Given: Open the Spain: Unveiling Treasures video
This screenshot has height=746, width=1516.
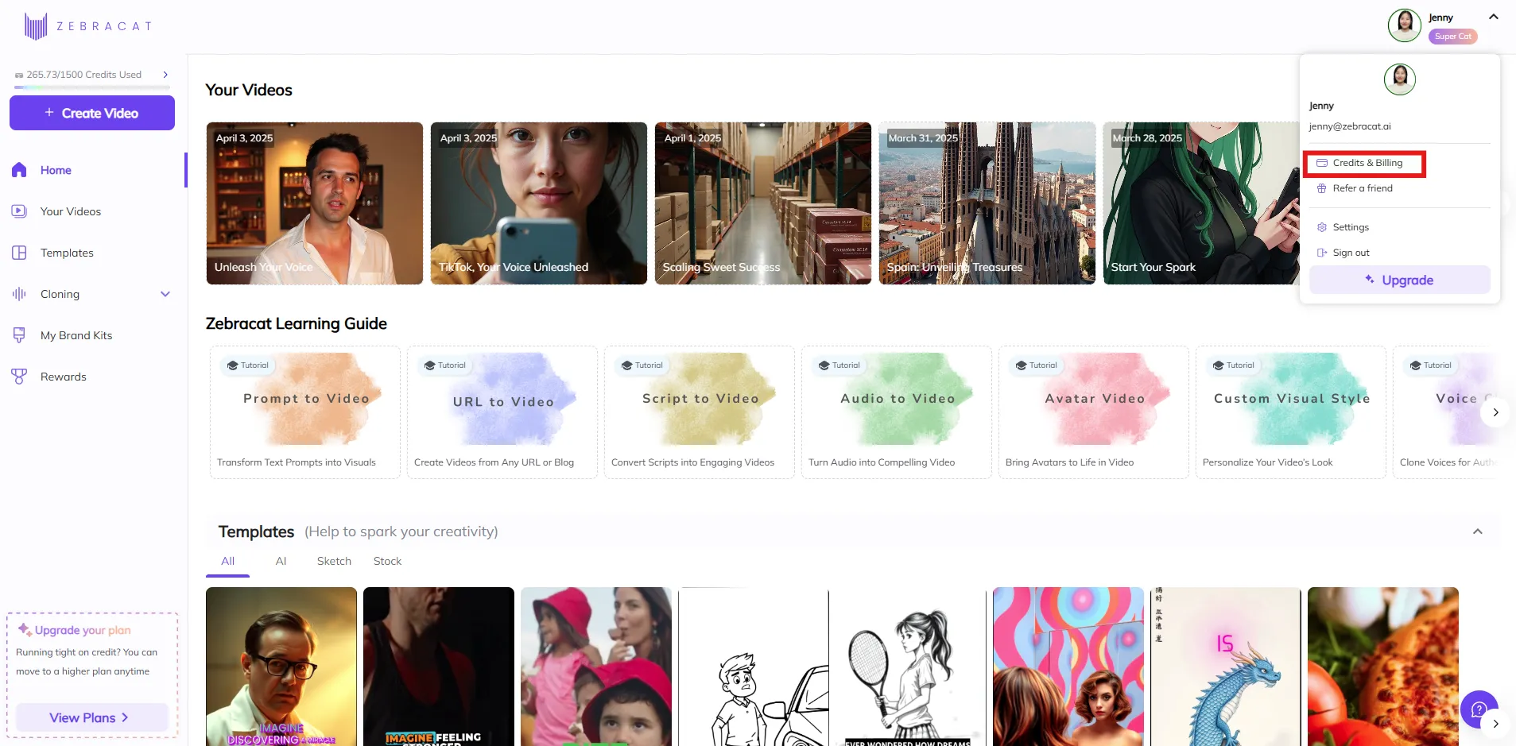Looking at the screenshot, I should [x=987, y=203].
